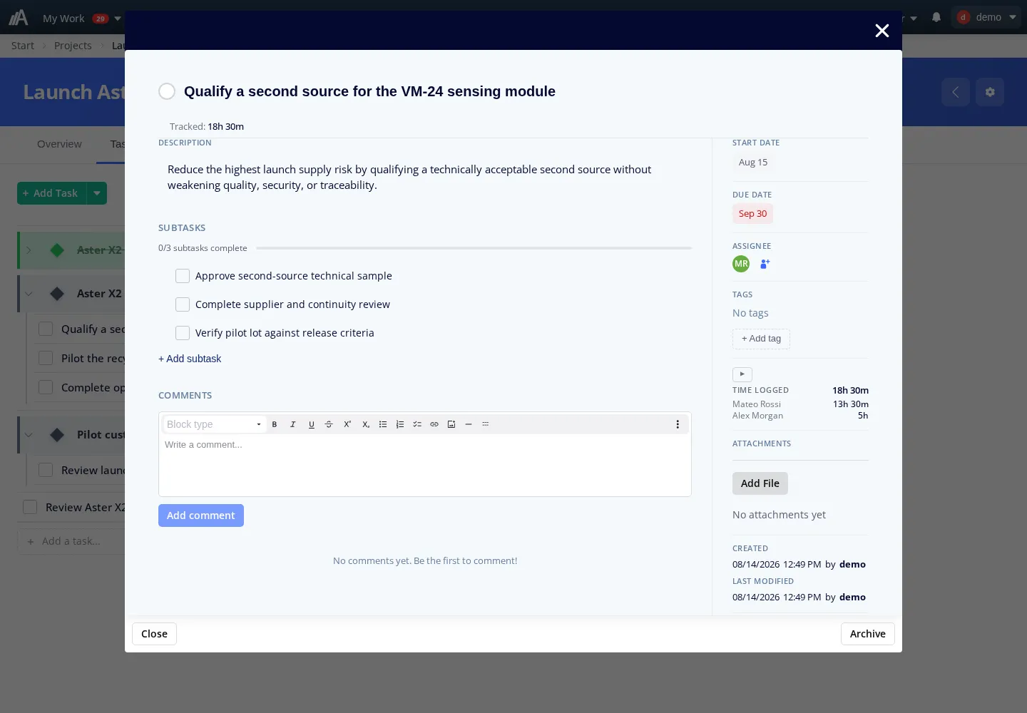Insert an image in the comment
Screen dimensions: 1027x713
tap(451, 424)
